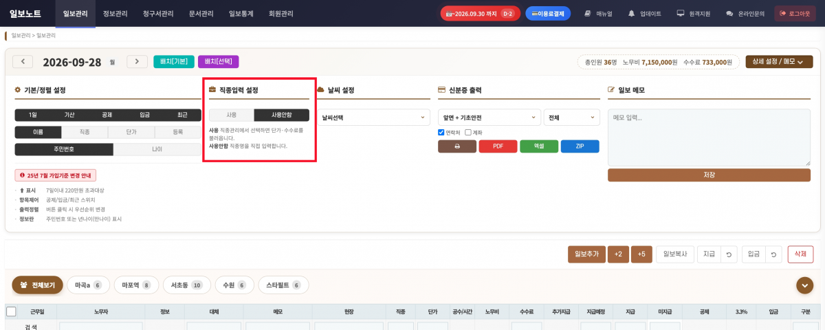The image size is (825, 330).
Task: Click the 입금 undo arrow icon
Action: pyautogui.click(x=773, y=254)
